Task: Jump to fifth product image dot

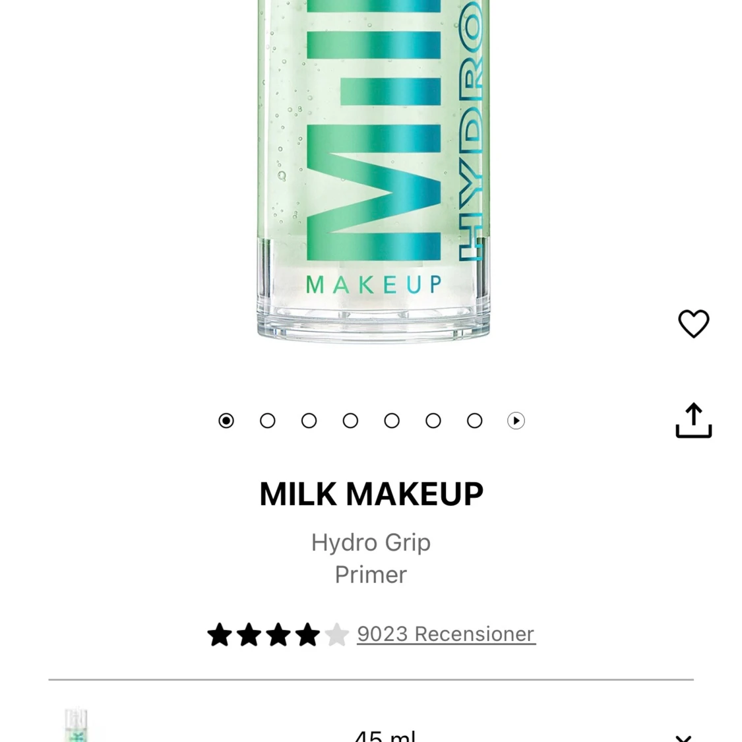Action: pos(392,421)
